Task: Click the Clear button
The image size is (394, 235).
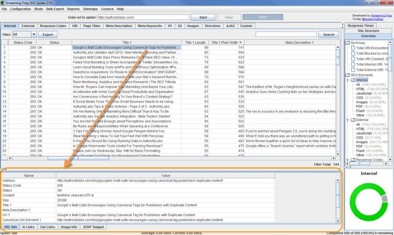Action: click(229, 17)
